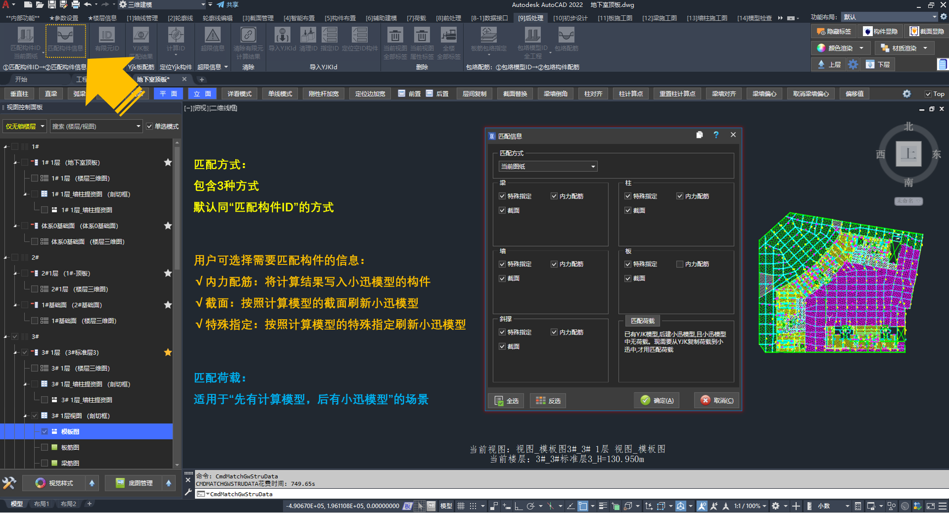This screenshot has height=513, width=949.
Task: Enable 内力配筋 checkbox under 板 group
Action: click(680, 264)
